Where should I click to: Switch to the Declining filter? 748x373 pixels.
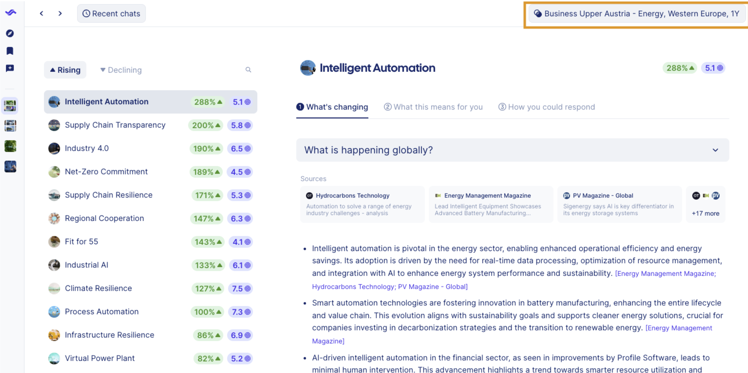pyautogui.click(x=121, y=70)
